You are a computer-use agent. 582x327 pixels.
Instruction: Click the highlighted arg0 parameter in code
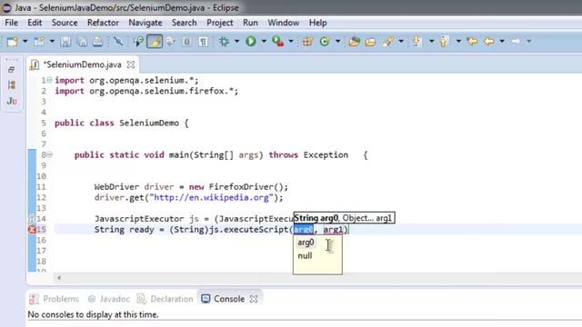click(x=304, y=230)
